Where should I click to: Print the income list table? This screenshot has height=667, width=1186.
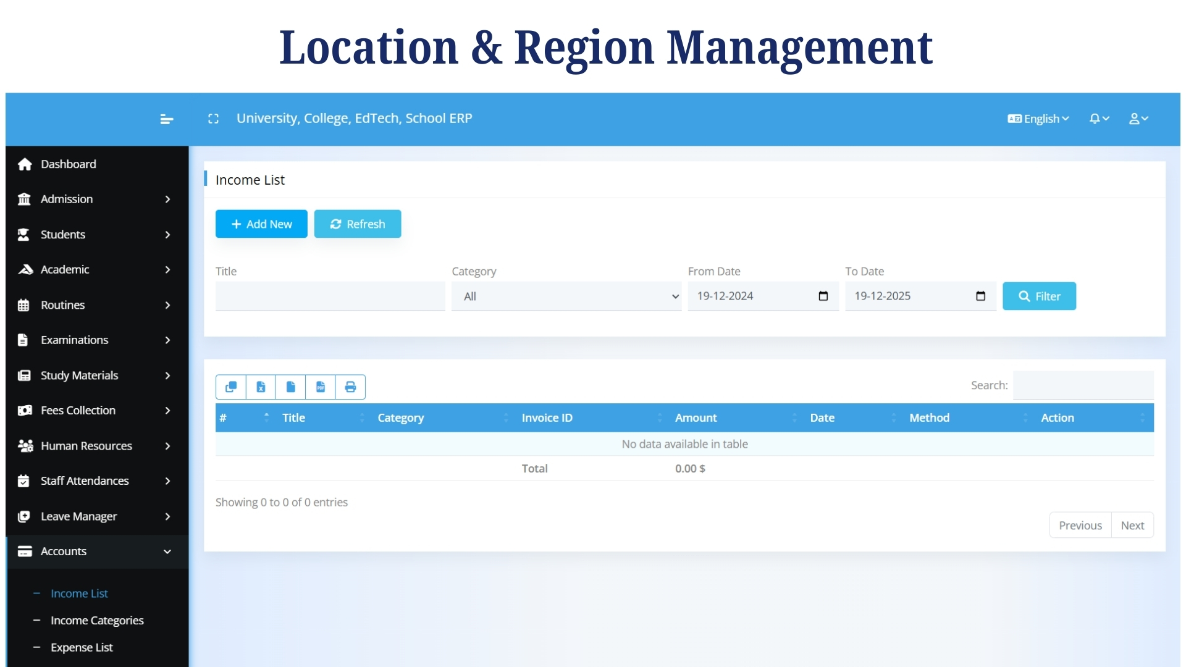(x=350, y=387)
